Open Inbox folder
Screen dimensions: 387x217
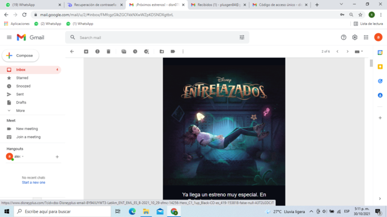pos(31,70)
